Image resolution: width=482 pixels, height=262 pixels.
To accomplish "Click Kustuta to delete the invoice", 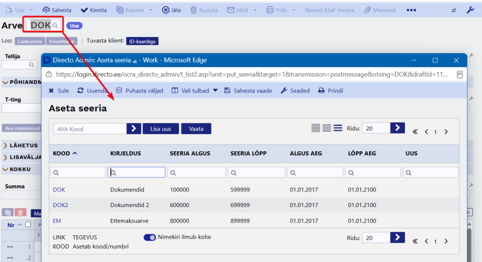I will coord(204,10).
